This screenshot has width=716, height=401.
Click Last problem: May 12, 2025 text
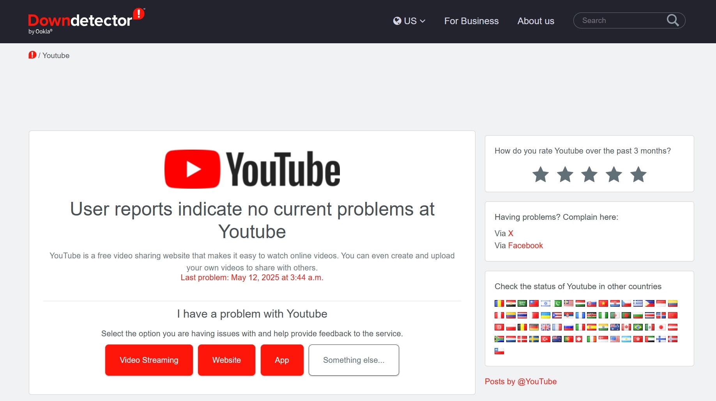point(252,277)
